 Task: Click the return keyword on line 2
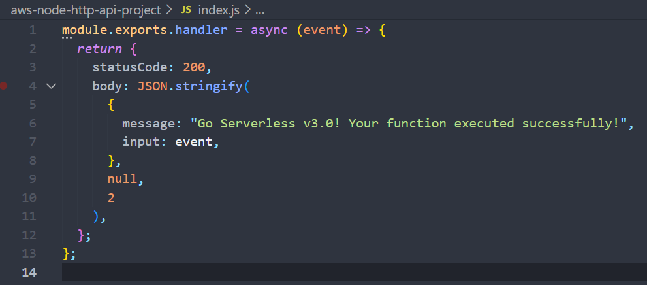pos(95,49)
